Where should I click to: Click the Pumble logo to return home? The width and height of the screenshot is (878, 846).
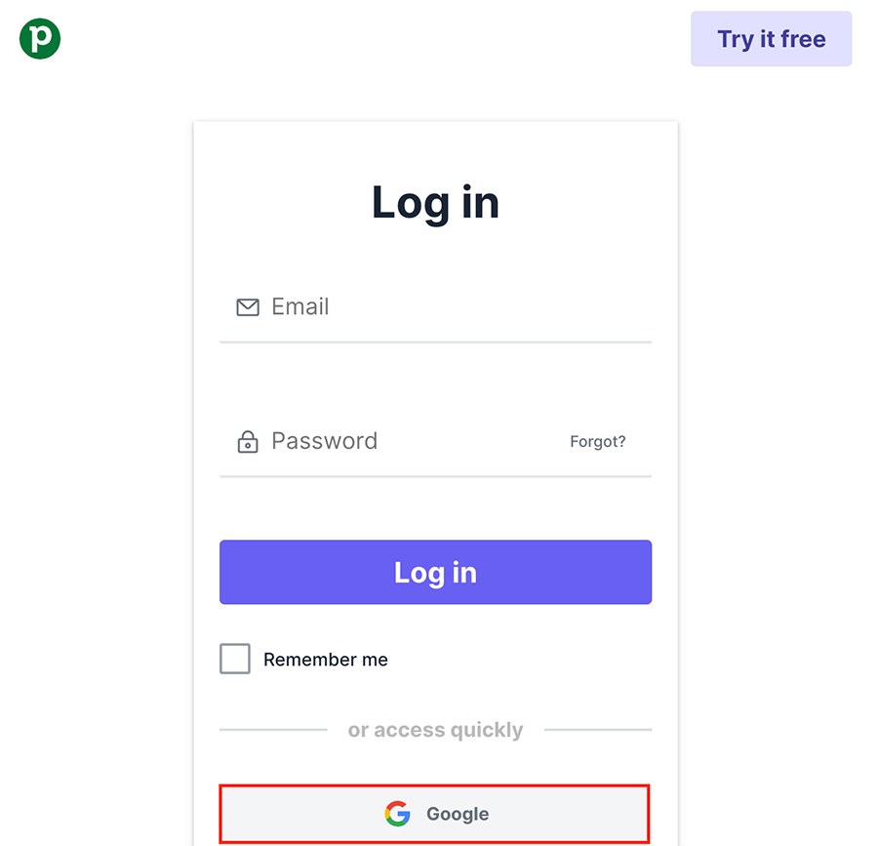(x=38, y=38)
